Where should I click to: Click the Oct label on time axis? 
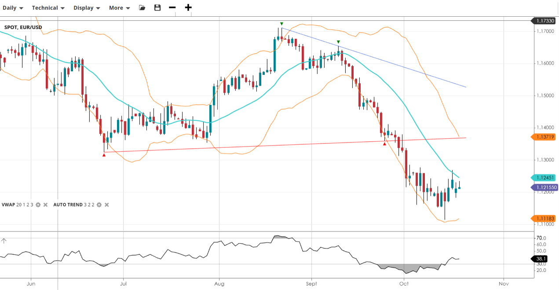[404, 284]
